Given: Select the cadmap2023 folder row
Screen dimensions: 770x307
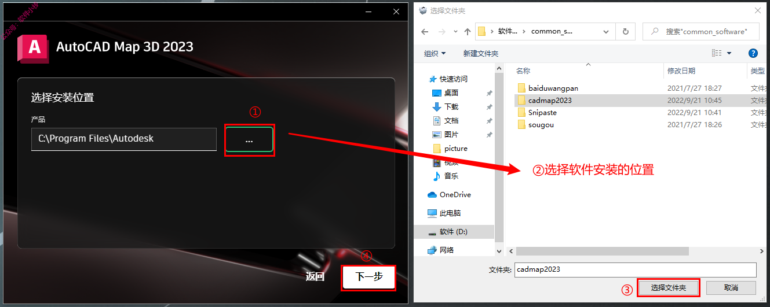Looking at the screenshot, I should coord(640,100).
